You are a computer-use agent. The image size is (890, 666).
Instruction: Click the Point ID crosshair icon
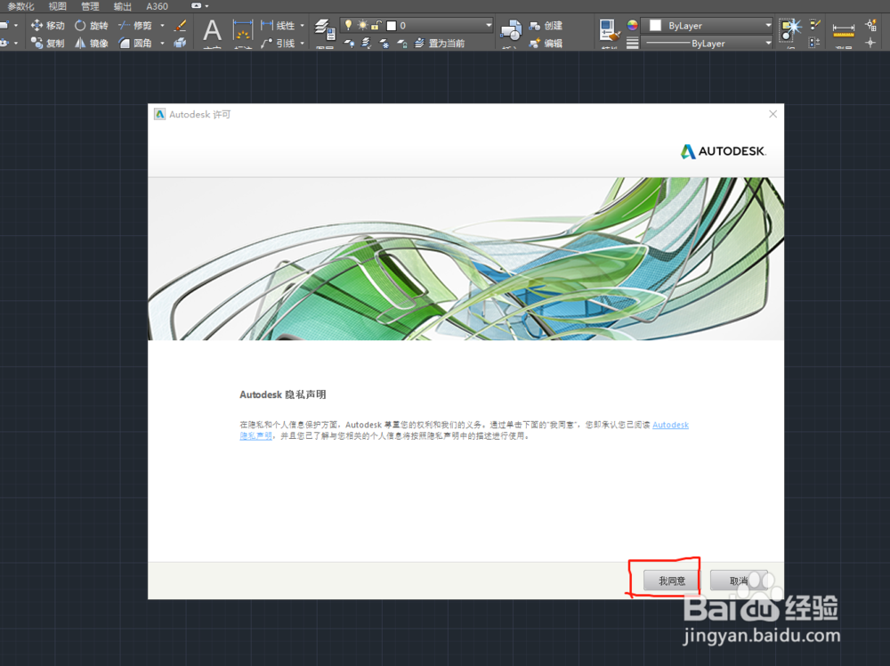click(870, 43)
